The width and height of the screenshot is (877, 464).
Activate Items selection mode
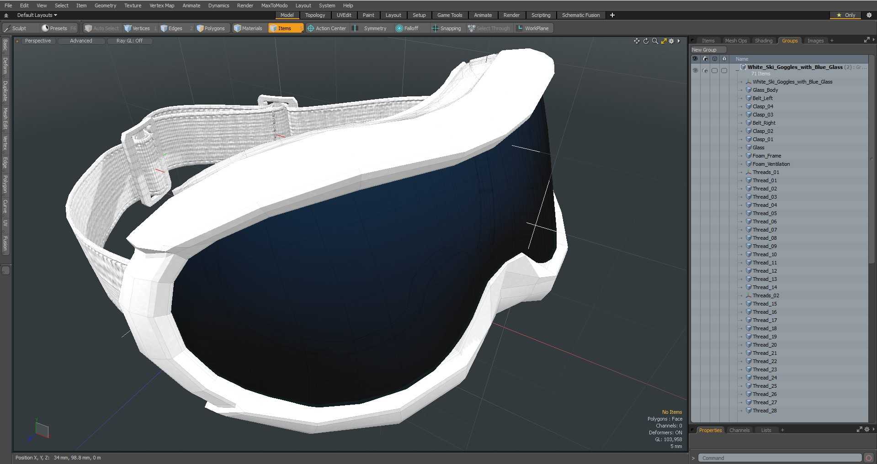click(285, 28)
